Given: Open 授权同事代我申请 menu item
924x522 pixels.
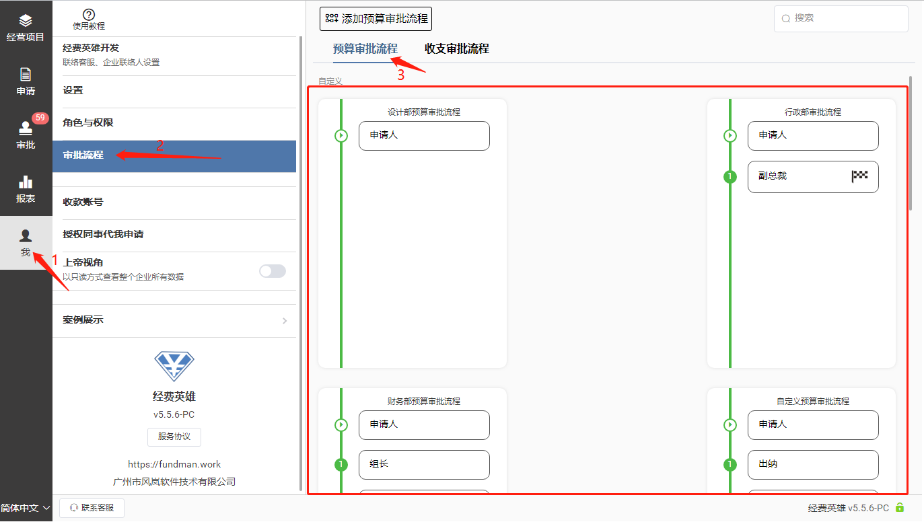Looking at the screenshot, I should (x=174, y=235).
